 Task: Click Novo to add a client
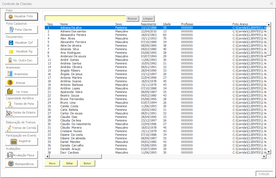[x=52, y=163]
